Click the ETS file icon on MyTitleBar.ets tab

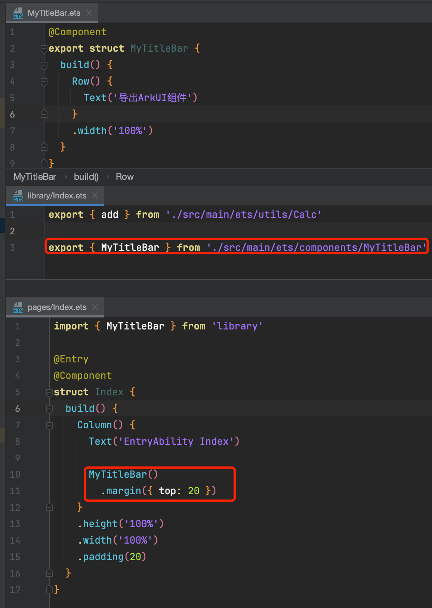pyautogui.click(x=18, y=13)
